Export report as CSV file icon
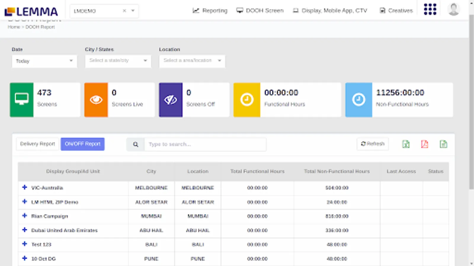This screenshot has width=474, height=266. point(443,144)
